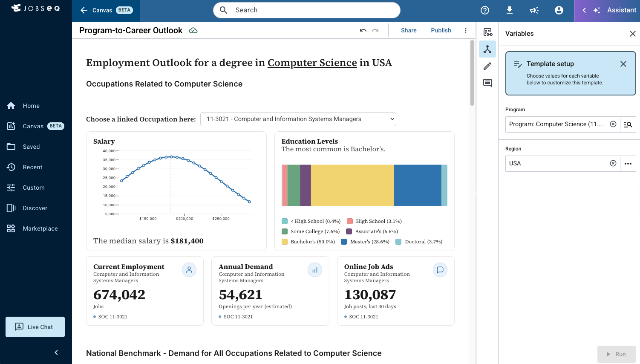Open the more options kebab menu

tap(466, 30)
